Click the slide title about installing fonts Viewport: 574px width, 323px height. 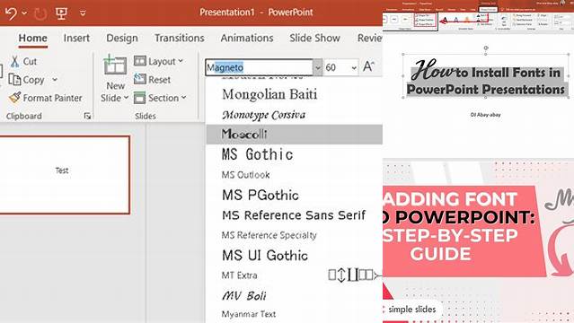(486, 78)
